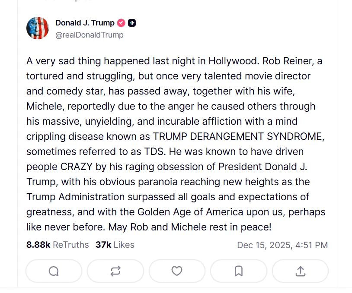This screenshot has width=352, height=293.
Task: Click the reply speech bubble icon
Action: [x=54, y=271]
